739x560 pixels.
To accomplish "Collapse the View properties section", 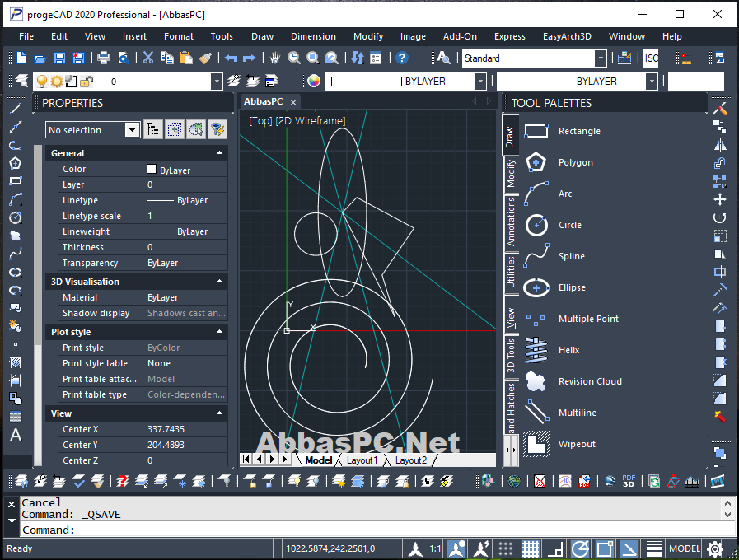I will click(220, 413).
